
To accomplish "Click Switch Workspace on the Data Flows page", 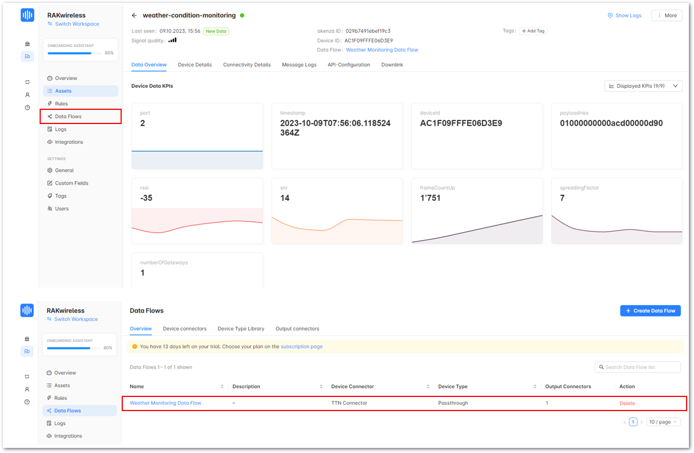I will (x=72, y=319).
